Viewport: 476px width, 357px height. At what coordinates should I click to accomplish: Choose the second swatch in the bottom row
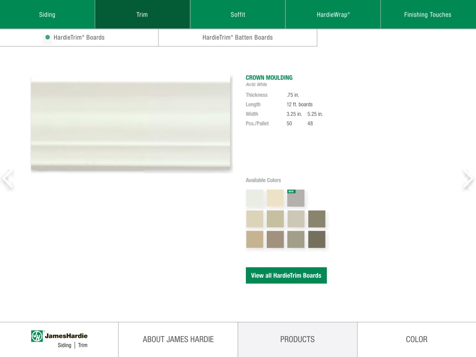(x=275, y=239)
